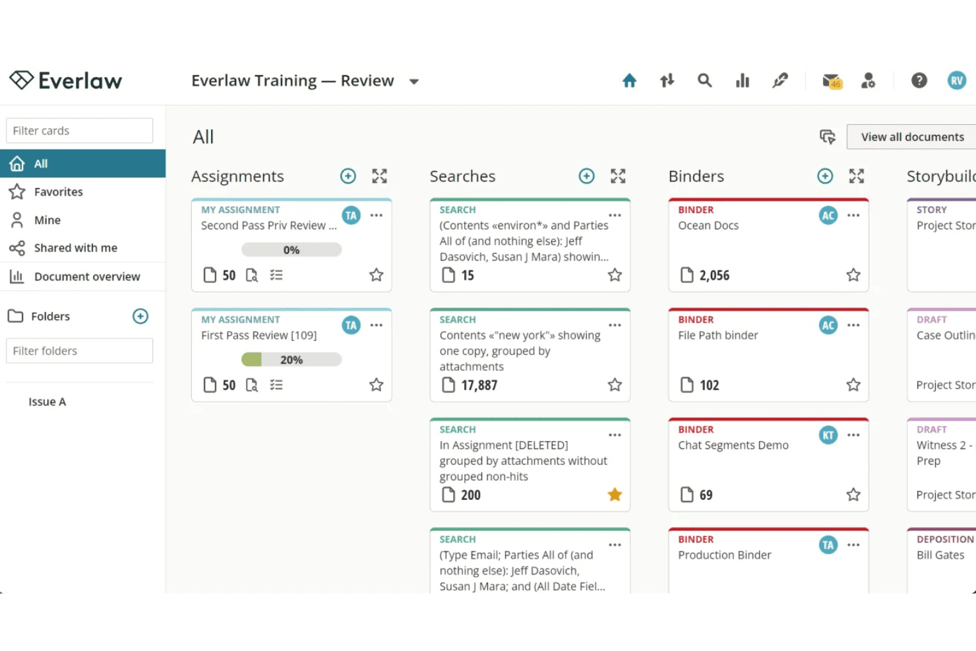
Task: Add a new search with plus icon
Action: [587, 176]
